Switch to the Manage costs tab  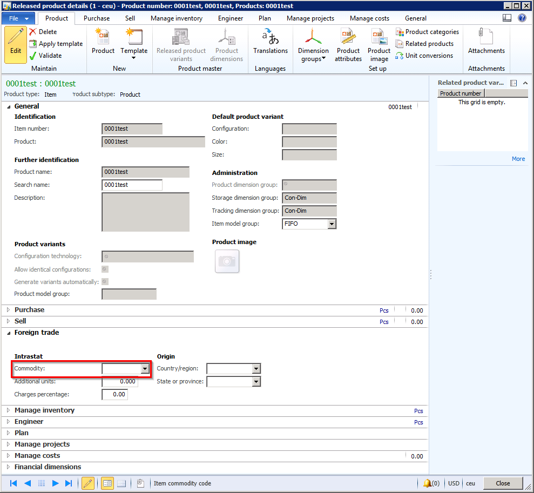(369, 18)
